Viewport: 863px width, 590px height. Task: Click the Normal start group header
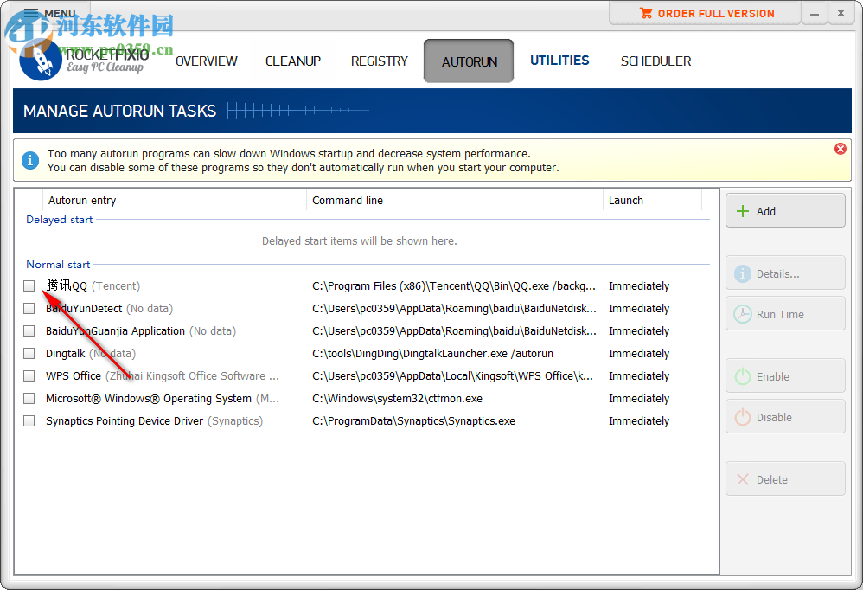click(58, 264)
